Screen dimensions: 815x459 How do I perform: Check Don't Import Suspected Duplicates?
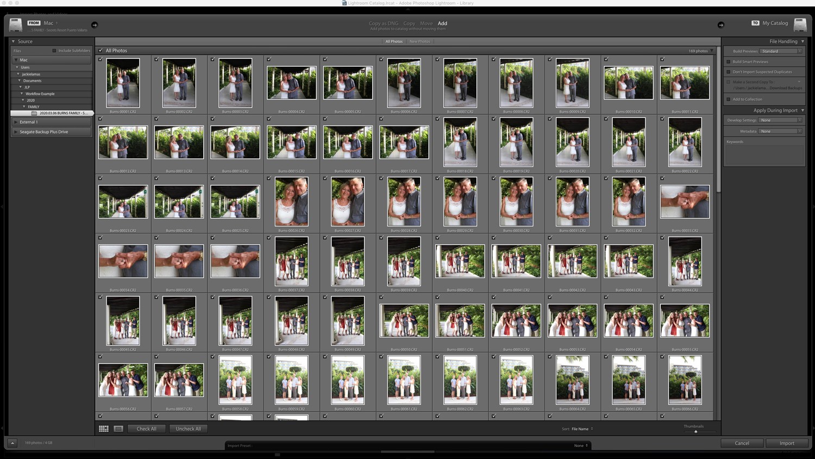(728, 72)
